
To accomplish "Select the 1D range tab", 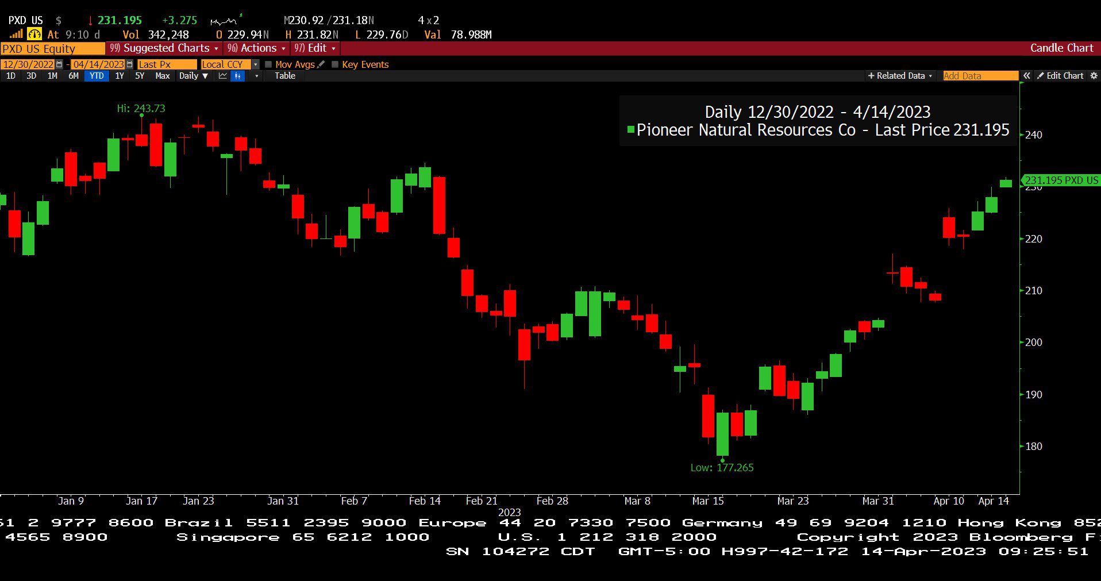I will pos(10,76).
